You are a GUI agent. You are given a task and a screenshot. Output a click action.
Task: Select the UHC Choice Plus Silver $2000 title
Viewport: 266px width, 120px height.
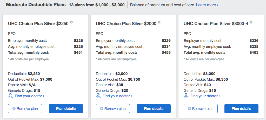(126, 24)
